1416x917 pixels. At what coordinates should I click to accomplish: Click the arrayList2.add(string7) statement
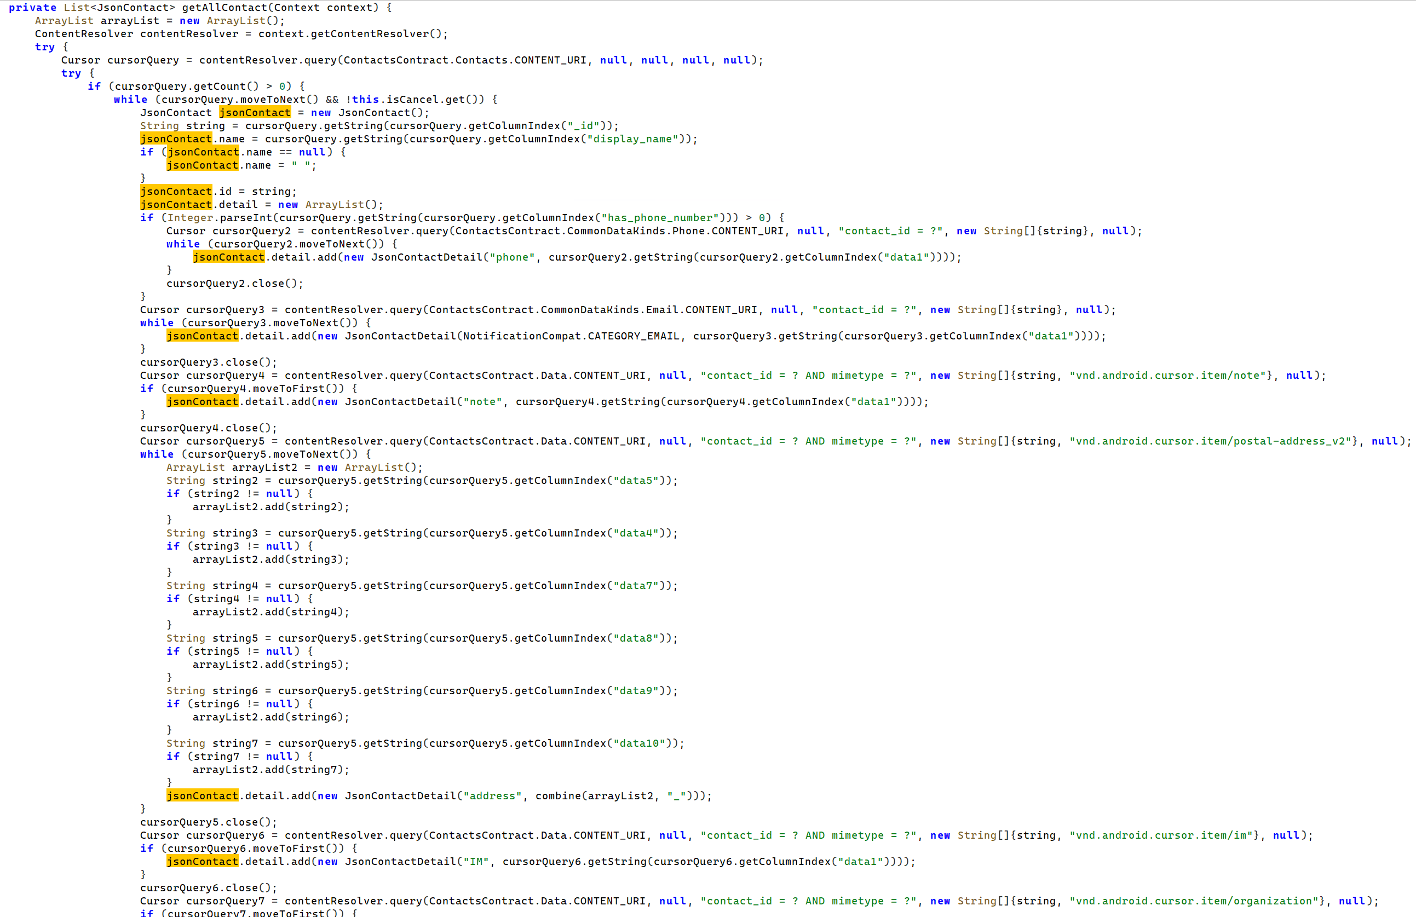click(270, 770)
